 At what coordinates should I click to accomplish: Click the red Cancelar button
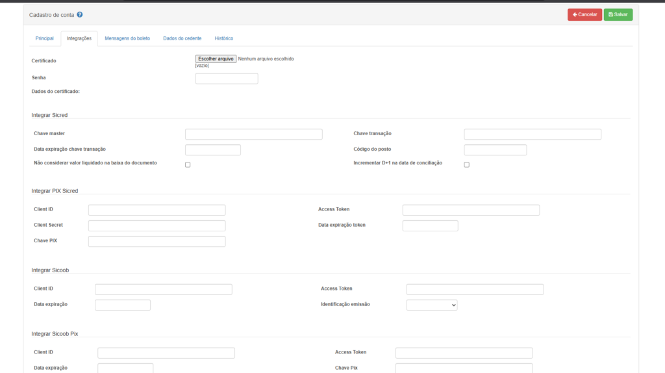(584, 14)
